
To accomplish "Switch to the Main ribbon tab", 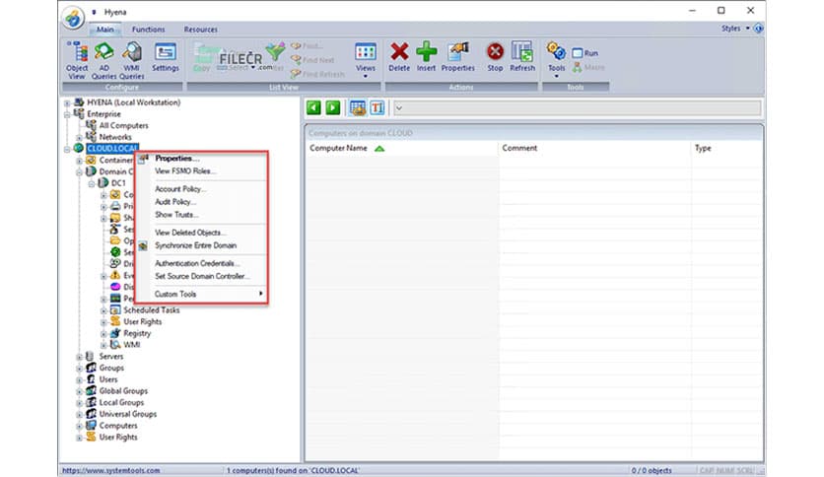I will click(x=105, y=30).
